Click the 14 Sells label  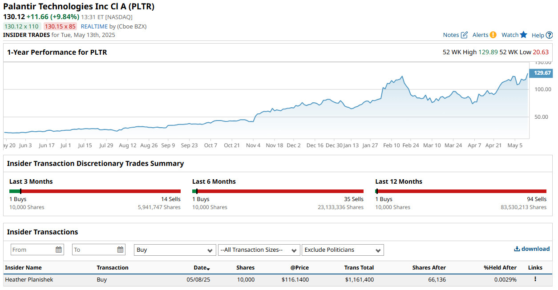pyautogui.click(x=171, y=199)
